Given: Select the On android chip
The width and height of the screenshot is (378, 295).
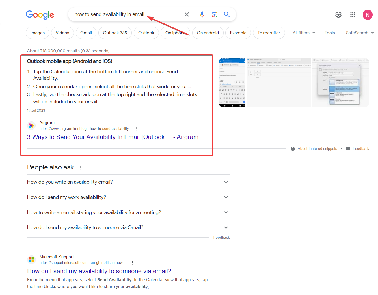Looking at the screenshot, I should click(208, 33).
